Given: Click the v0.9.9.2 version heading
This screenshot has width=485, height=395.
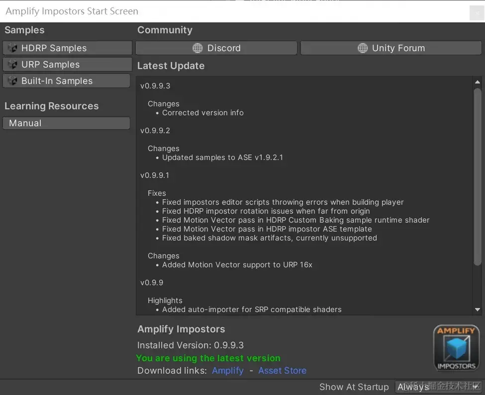Looking at the screenshot, I should click(155, 131).
